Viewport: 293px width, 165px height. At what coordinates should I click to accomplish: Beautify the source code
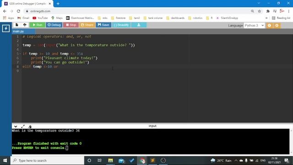[121, 25]
